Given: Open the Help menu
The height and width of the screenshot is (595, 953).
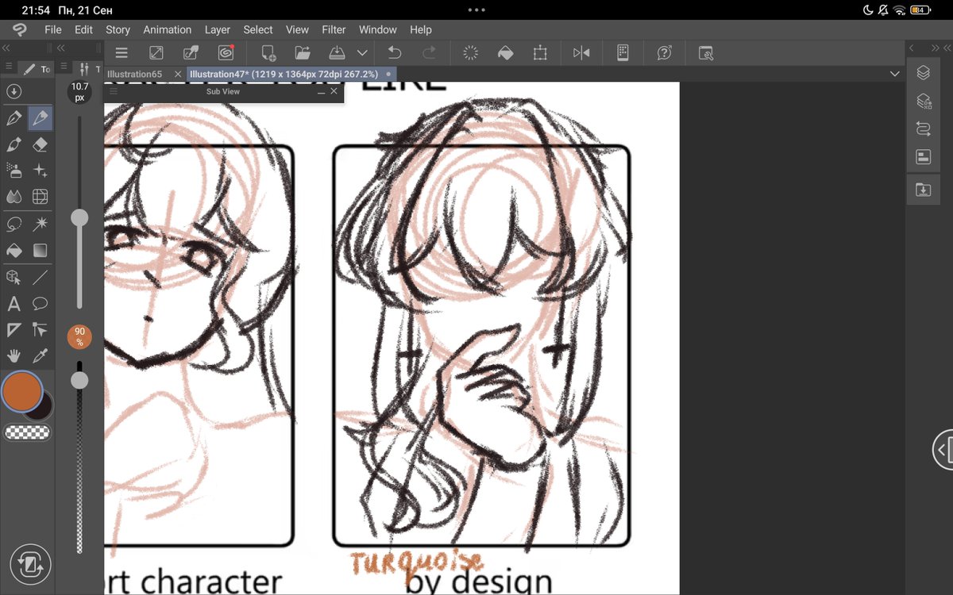Looking at the screenshot, I should tap(421, 29).
